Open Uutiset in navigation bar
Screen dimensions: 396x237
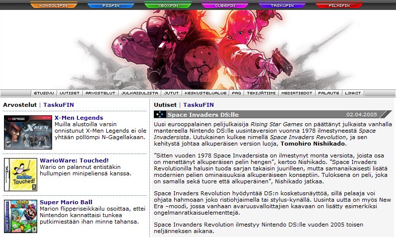tap(69, 93)
